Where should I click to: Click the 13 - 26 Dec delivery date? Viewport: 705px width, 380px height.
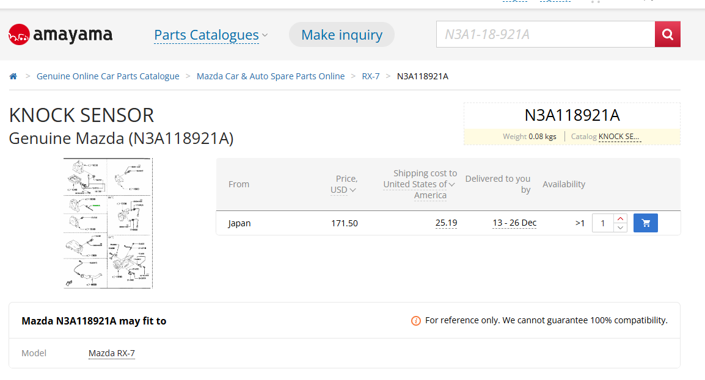(x=514, y=223)
